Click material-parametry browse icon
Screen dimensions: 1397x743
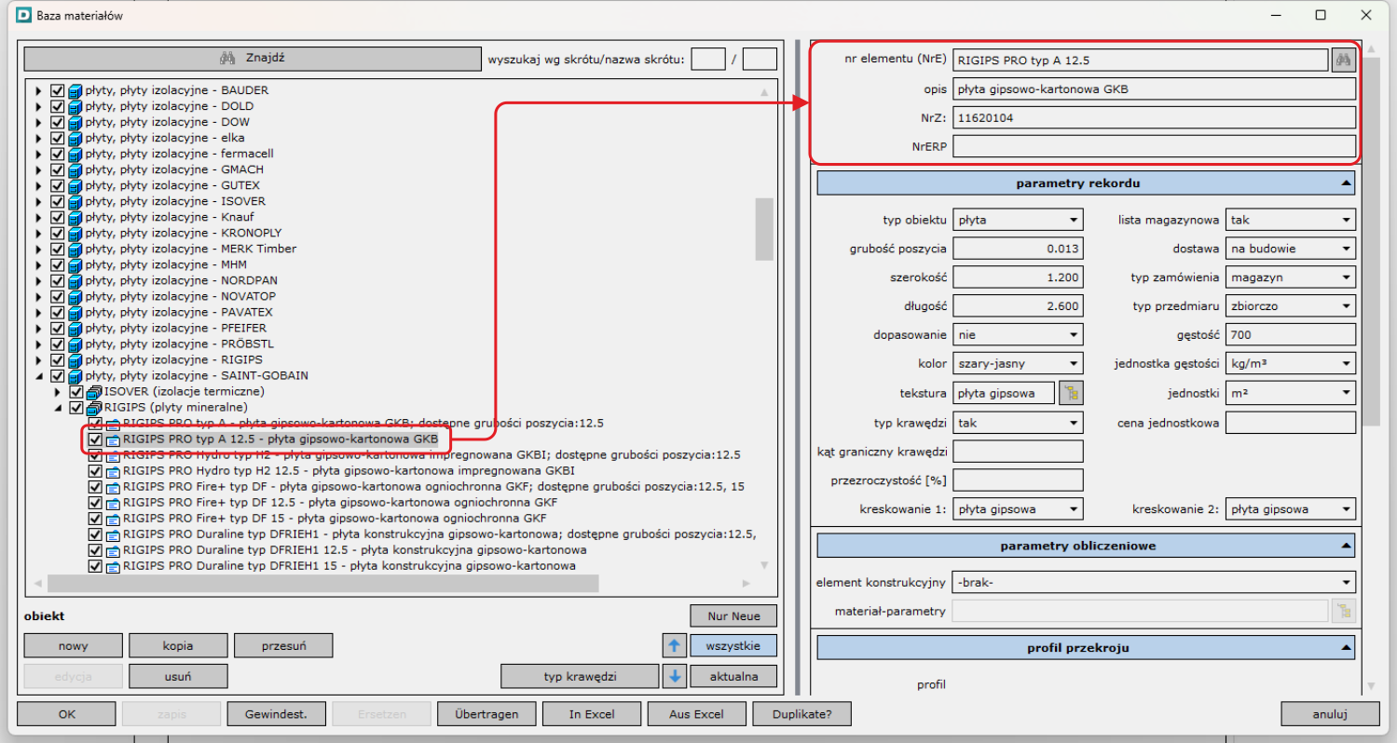(x=1343, y=611)
